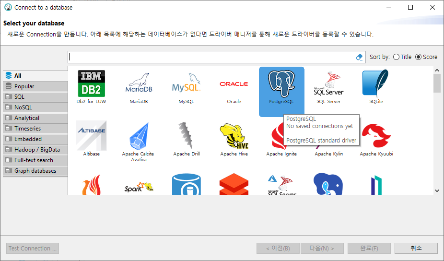Screen dimensions: 444x261
Task: Sort databases by Title
Action: point(402,57)
